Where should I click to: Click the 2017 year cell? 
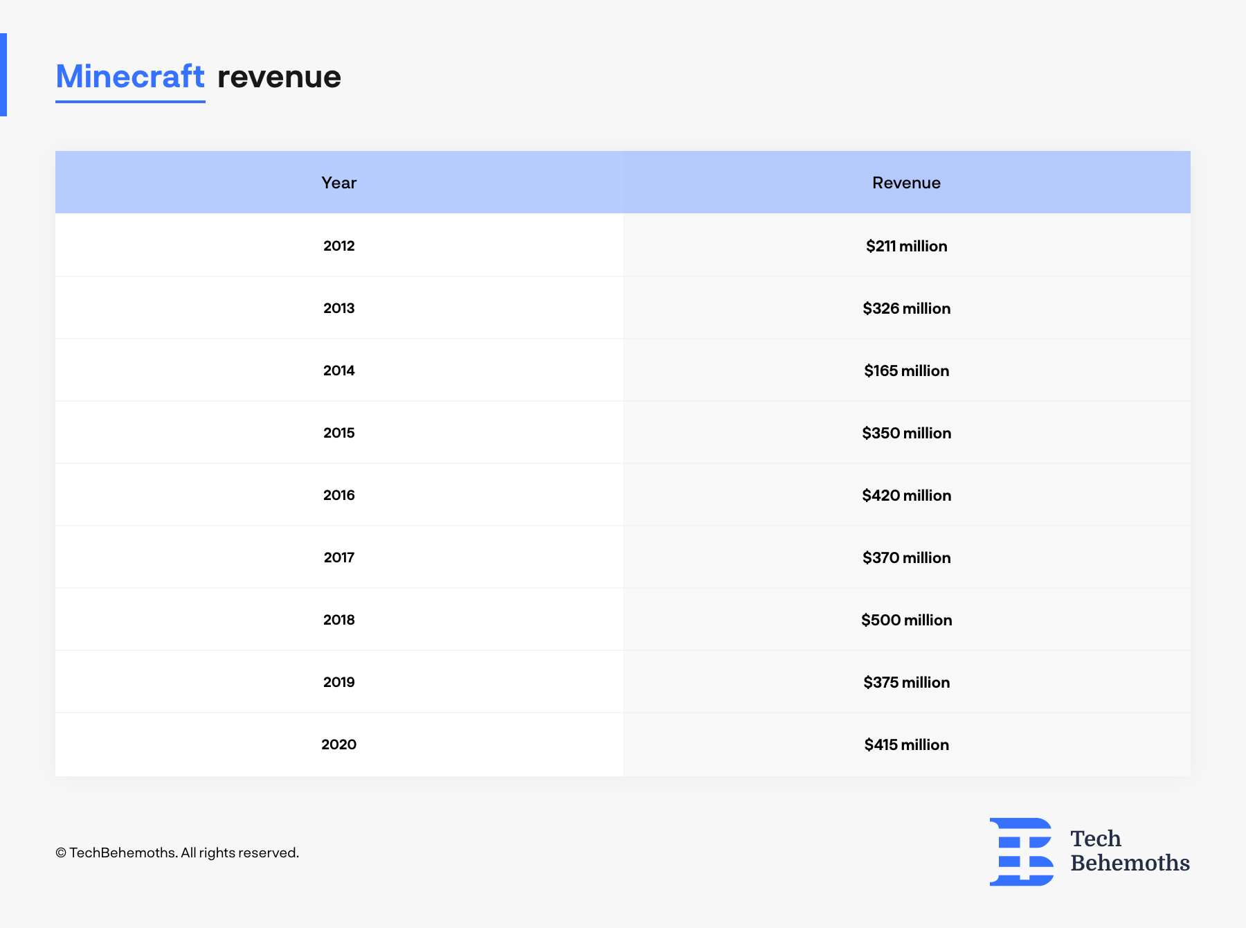click(339, 557)
